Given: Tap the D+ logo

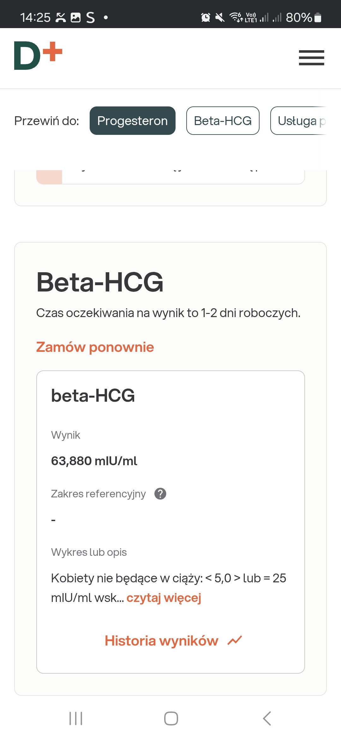Looking at the screenshot, I should tap(38, 56).
